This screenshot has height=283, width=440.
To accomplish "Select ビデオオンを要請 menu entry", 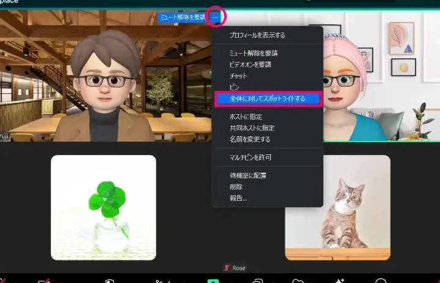I will (x=250, y=64).
